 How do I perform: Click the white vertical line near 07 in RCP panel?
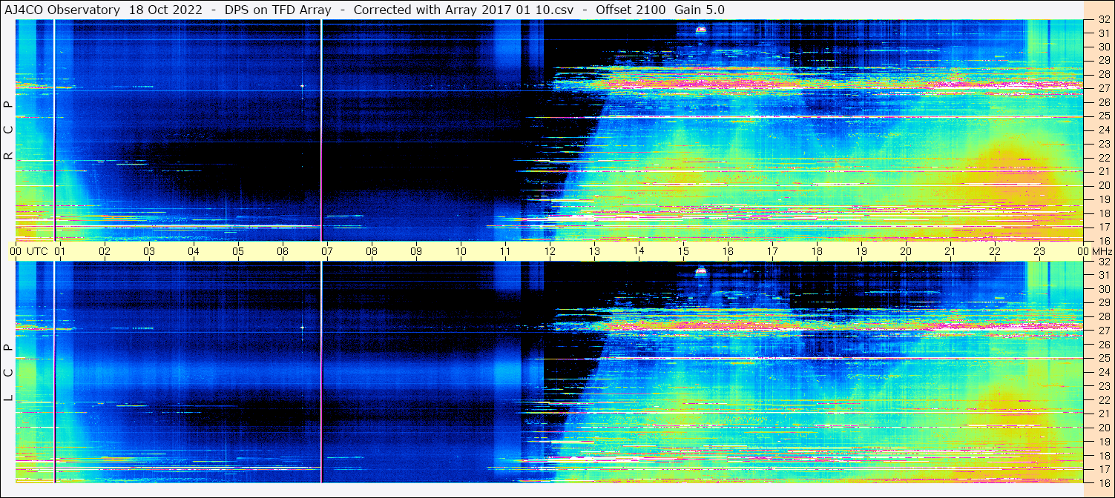click(x=321, y=126)
